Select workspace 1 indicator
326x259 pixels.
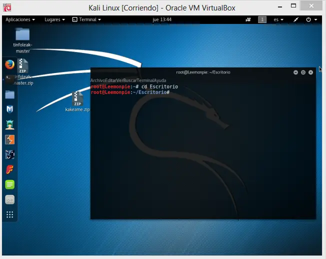pos(262,19)
